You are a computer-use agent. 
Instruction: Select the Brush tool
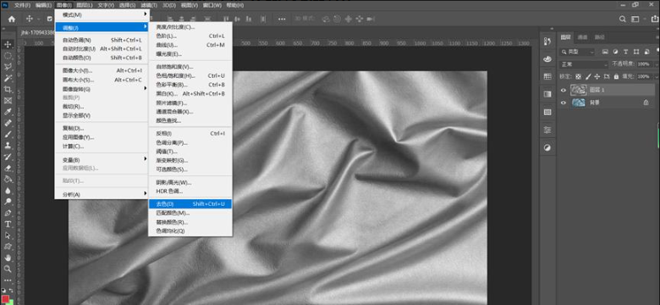8,135
